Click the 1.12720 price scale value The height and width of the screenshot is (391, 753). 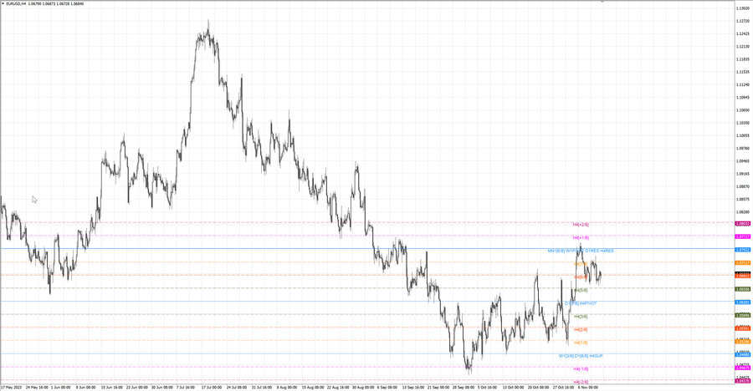point(743,21)
